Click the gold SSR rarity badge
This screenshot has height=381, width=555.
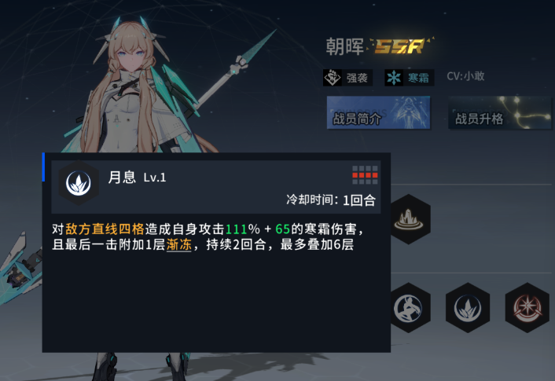(400, 46)
